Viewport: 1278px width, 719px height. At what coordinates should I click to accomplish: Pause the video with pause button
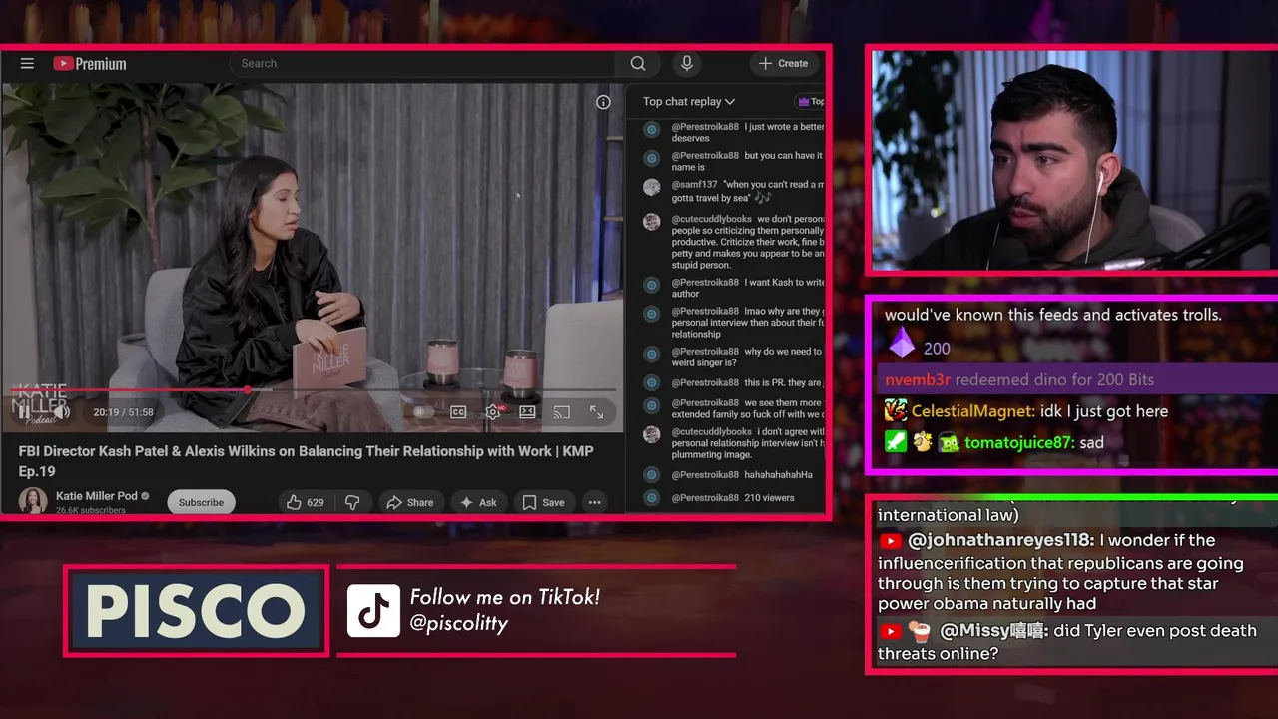click(25, 411)
